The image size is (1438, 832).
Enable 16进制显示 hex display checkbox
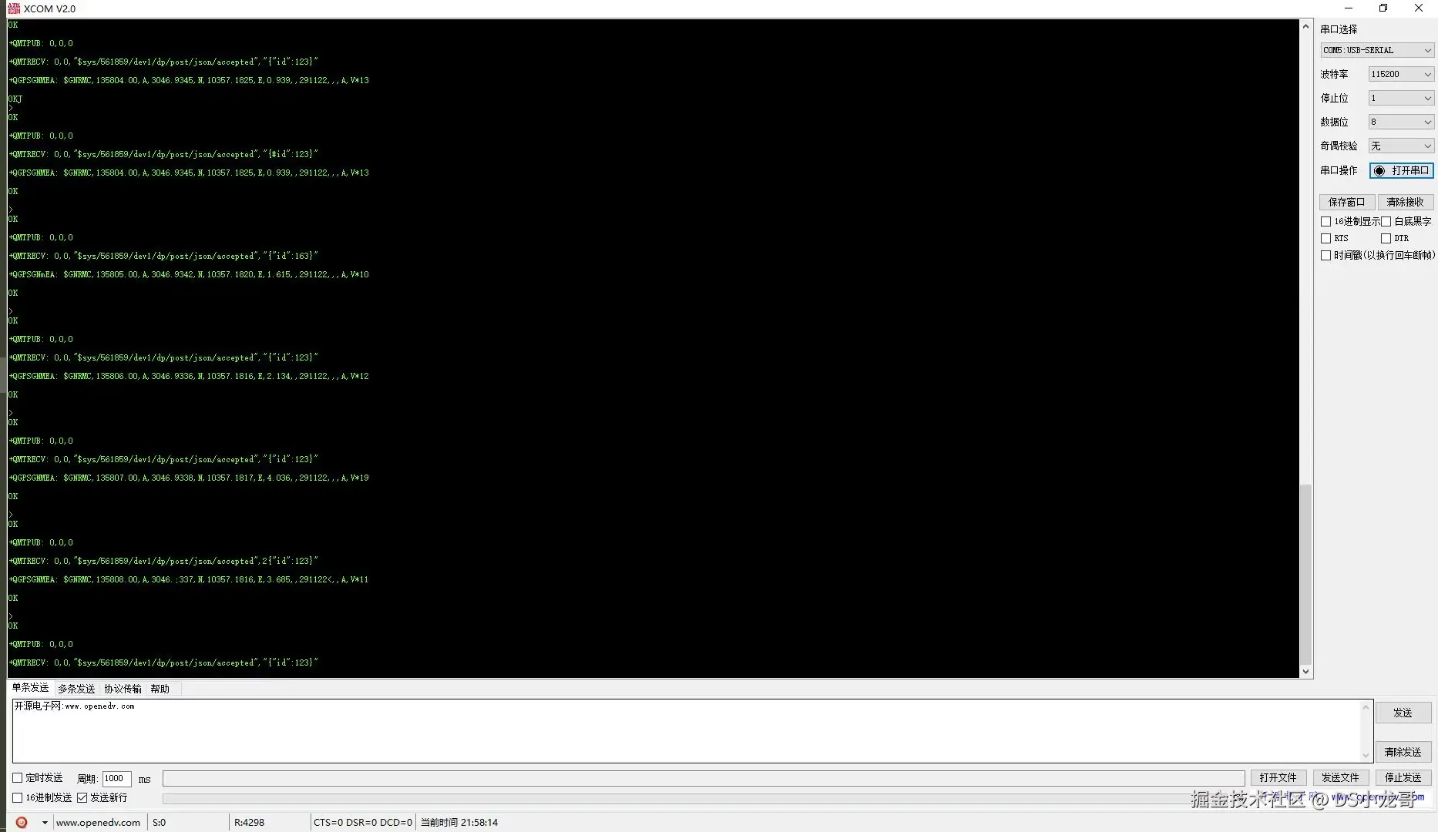(1326, 222)
